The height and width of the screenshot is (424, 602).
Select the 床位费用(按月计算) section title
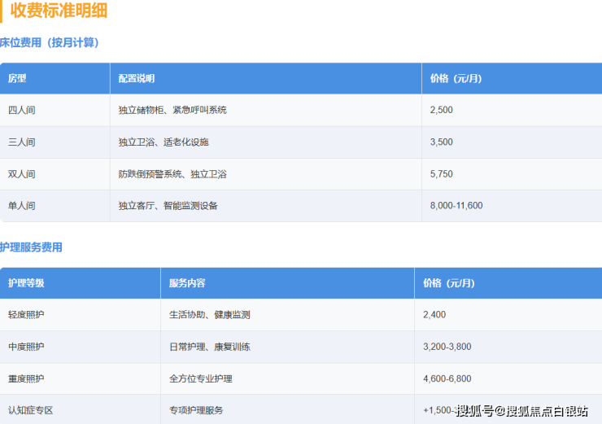tap(50, 42)
